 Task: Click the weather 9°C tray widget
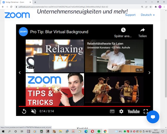coord(118,131)
